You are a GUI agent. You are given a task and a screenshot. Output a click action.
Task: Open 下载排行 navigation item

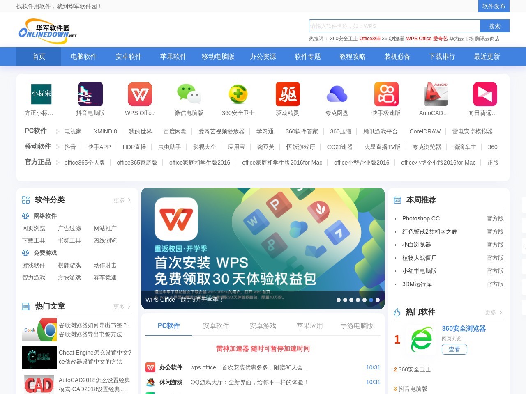pos(442,57)
